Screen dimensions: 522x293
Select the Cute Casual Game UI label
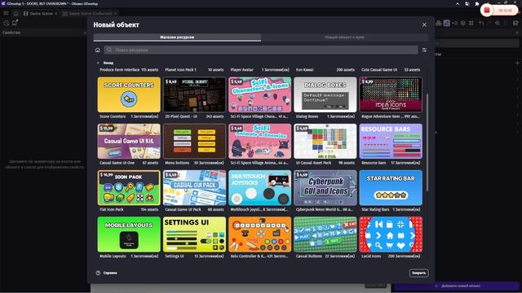point(379,70)
